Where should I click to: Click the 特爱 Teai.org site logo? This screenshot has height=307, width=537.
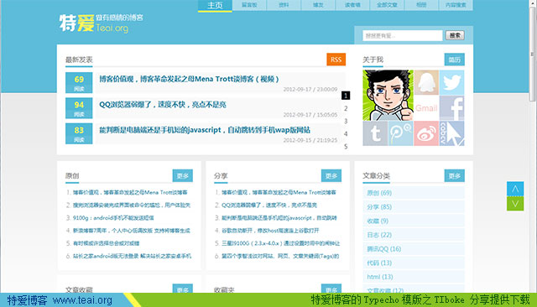point(101,23)
